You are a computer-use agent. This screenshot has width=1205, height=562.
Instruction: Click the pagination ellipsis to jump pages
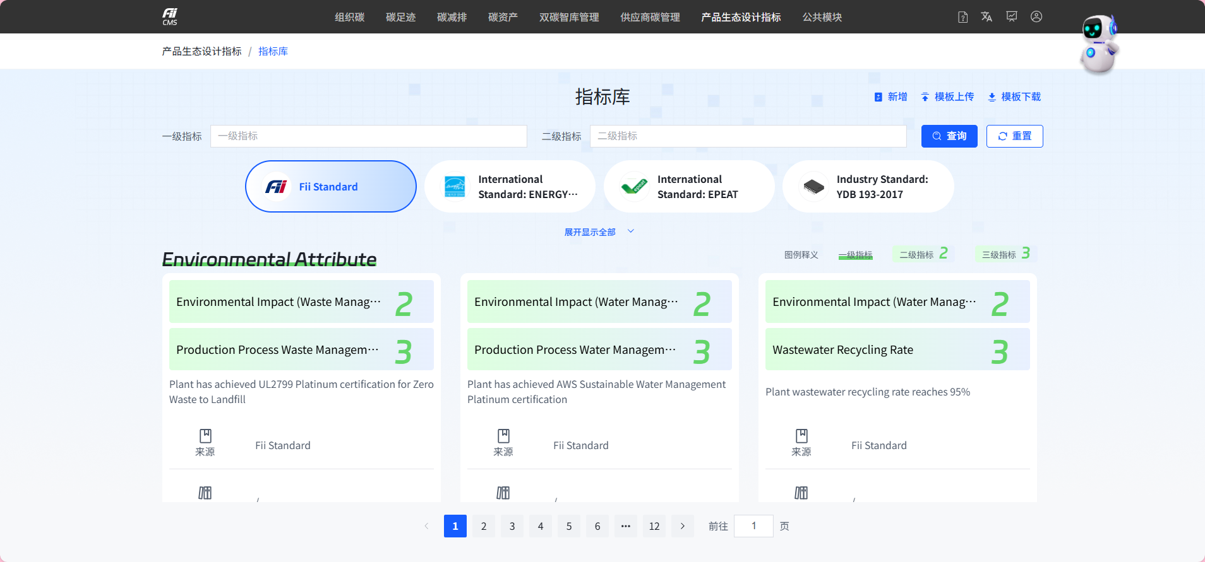point(626,526)
